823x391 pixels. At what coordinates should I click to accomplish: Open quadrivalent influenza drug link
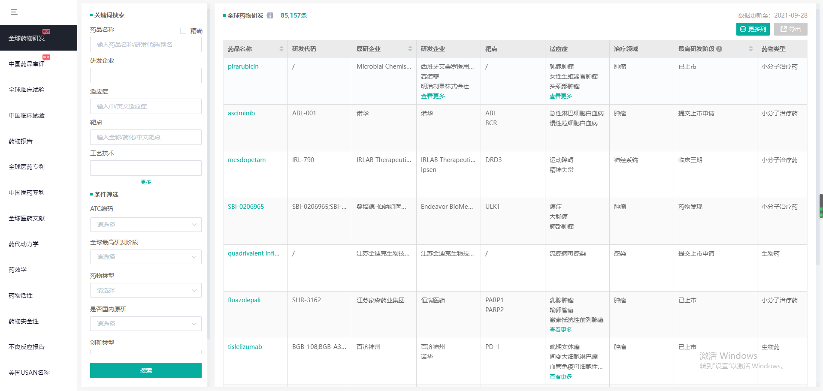coord(254,253)
